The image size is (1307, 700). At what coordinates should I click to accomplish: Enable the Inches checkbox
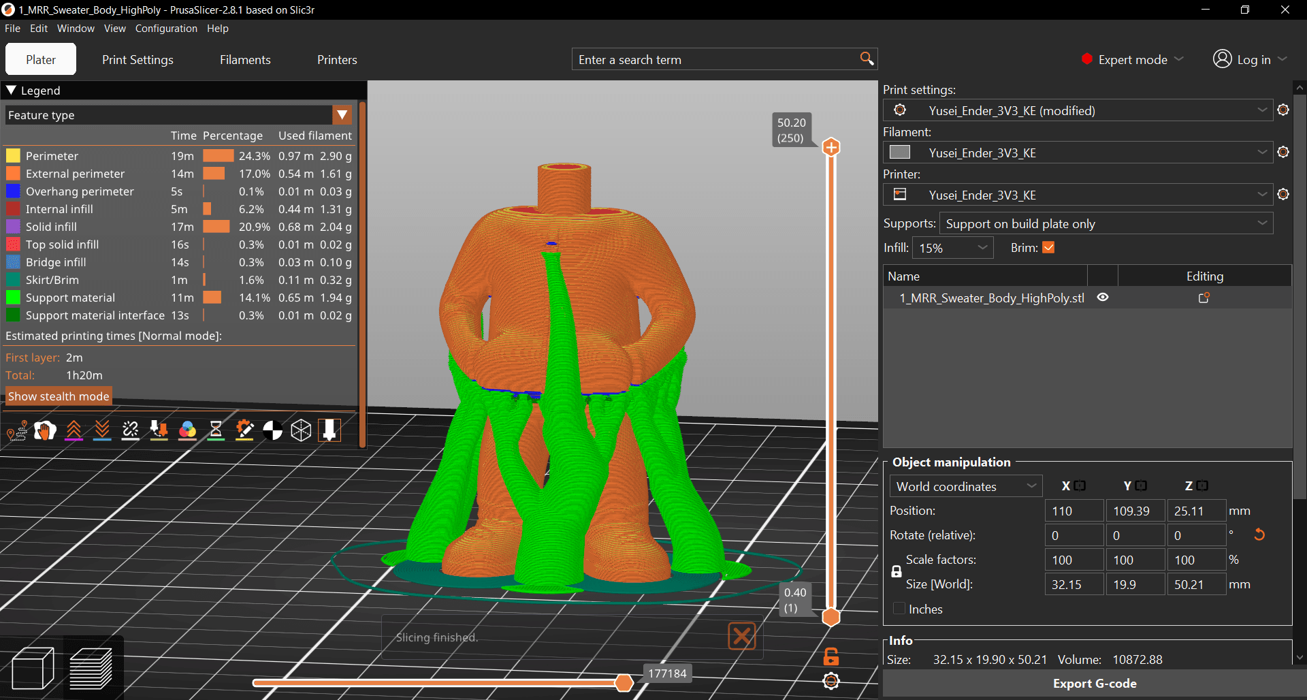tap(899, 609)
